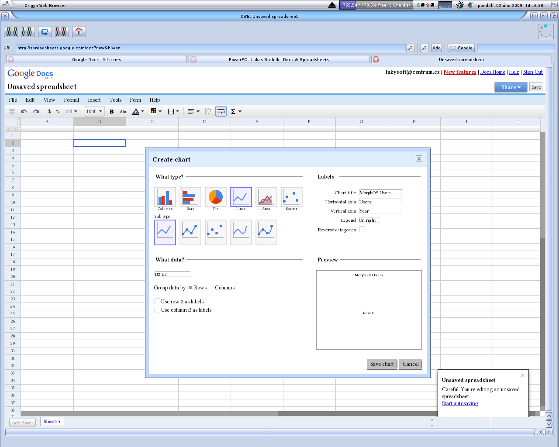This screenshot has height=447, width=559.
Task: Click the Bold formatting toolbar icon
Action: [x=111, y=111]
